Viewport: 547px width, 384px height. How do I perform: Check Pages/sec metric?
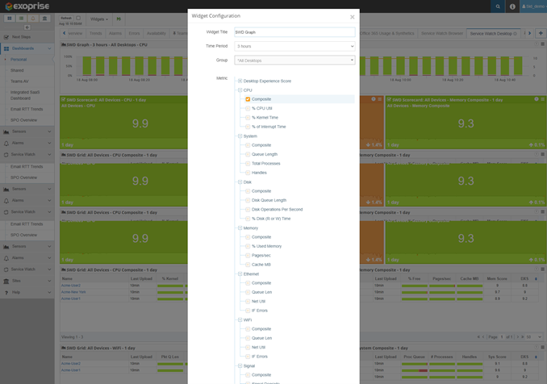point(248,256)
